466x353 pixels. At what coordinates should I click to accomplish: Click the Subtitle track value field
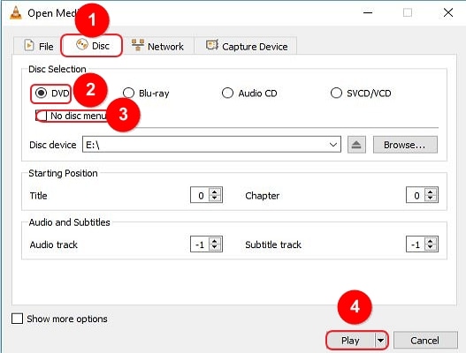coord(416,244)
